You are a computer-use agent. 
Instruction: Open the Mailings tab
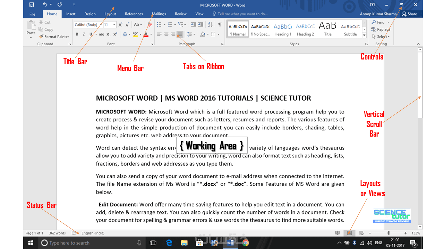tap(159, 14)
